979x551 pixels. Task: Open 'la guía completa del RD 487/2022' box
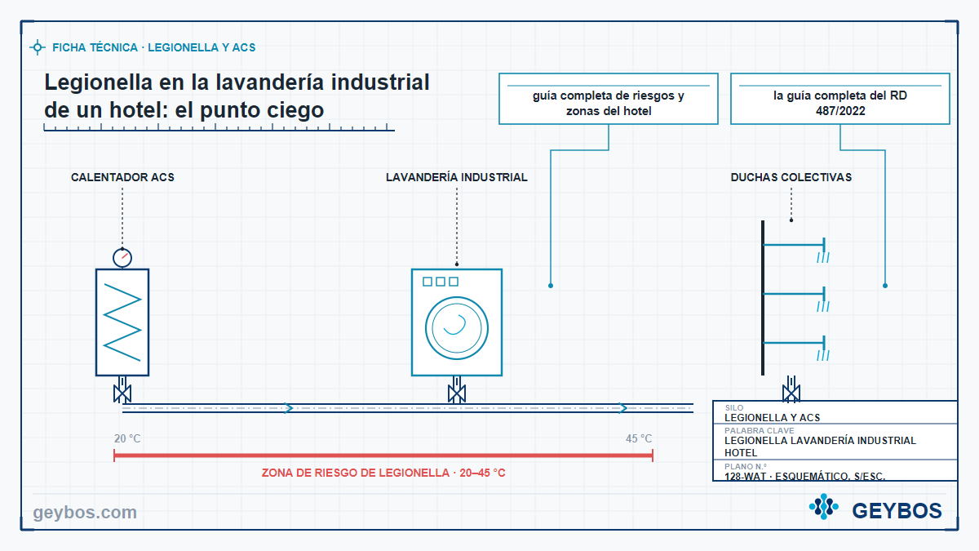click(x=840, y=99)
